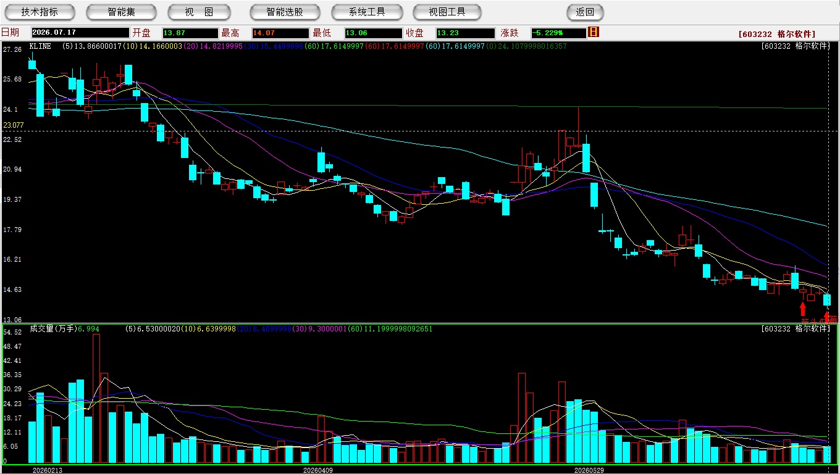Click the stock title in KLINE panel corner
The width and height of the screenshot is (840, 474).
point(796,46)
